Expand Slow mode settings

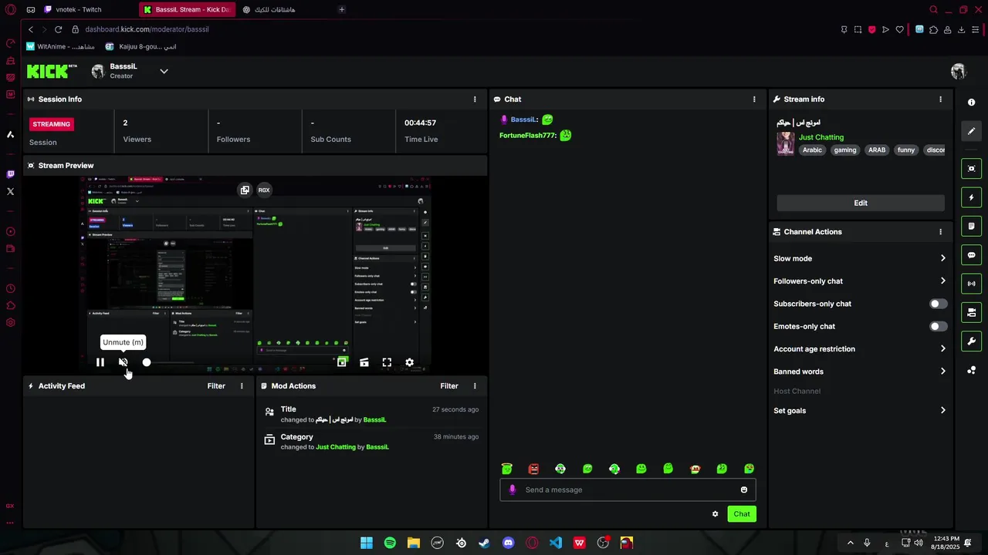tap(860, 258)
